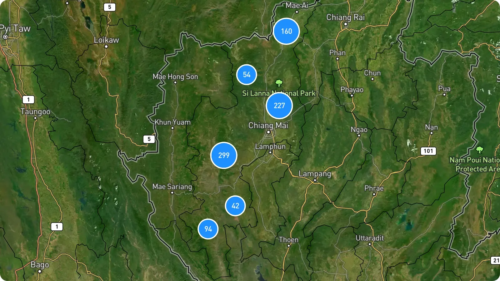Click the Nam Poui National Protected Area label
The height and width of the screenshot is (281, 500).
point(475,164)
